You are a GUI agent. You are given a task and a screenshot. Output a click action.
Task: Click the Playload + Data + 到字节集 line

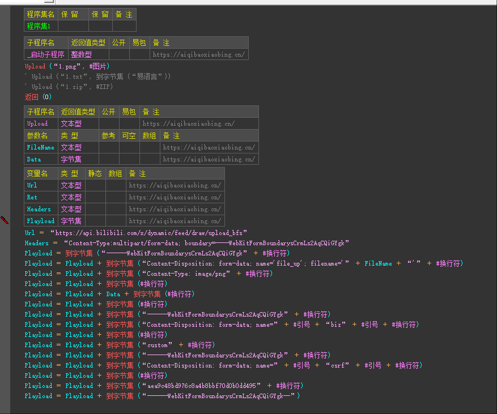(x=110, y=294)
